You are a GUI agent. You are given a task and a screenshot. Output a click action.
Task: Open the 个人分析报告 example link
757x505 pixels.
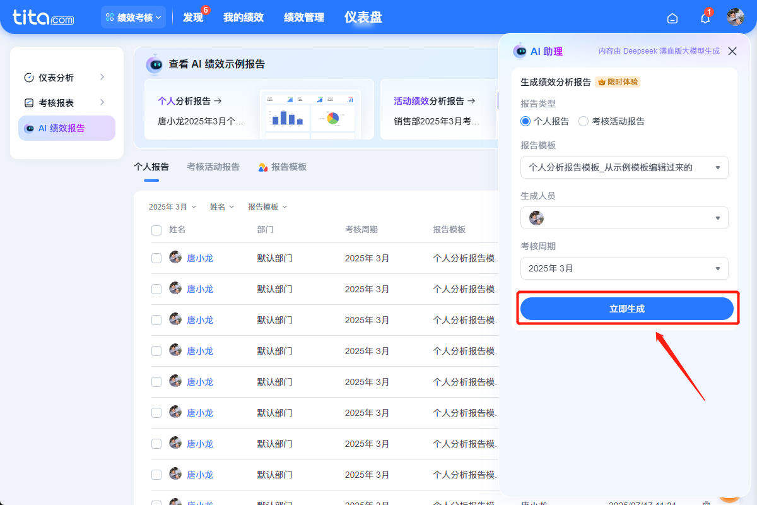(x=189, y=101)
